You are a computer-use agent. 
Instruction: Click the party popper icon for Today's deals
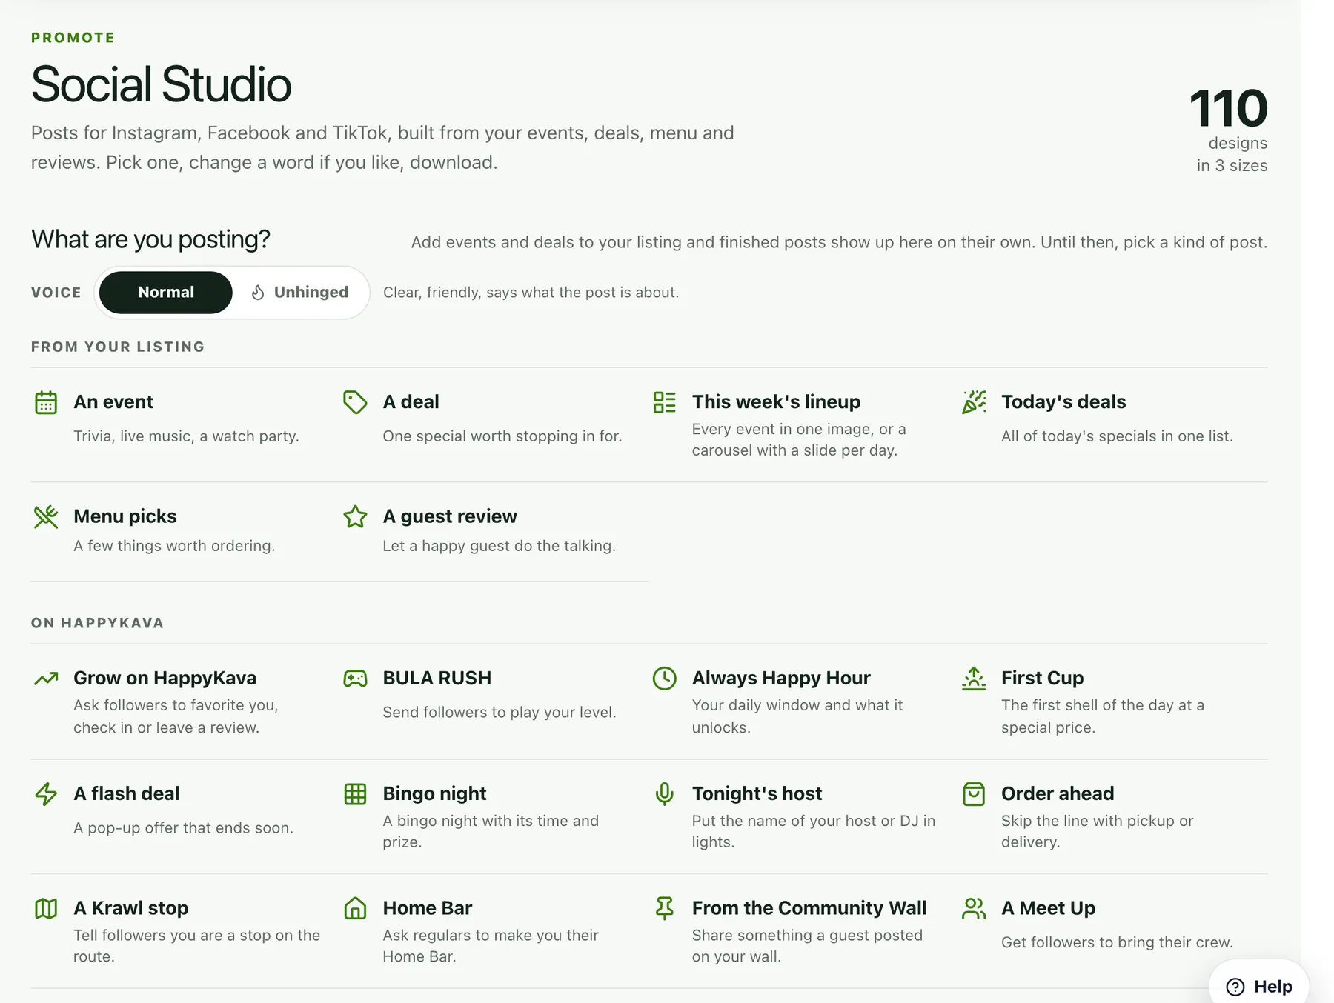[974, 402]
